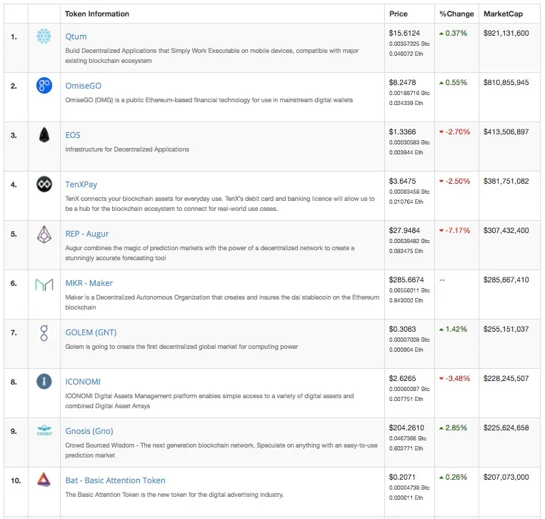Click the EOS black logo icon
The height and width of the screenshot is (519, 545).
pos(44,135)
